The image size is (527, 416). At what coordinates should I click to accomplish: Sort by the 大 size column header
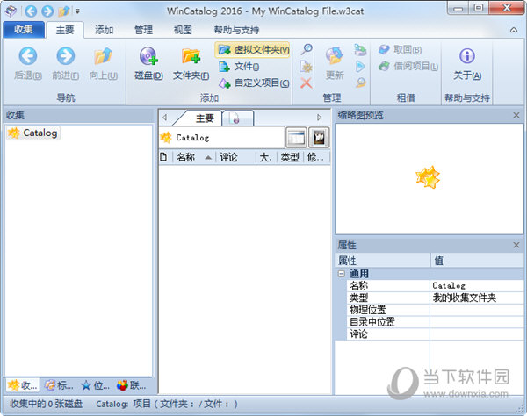(x=266, y=157)
